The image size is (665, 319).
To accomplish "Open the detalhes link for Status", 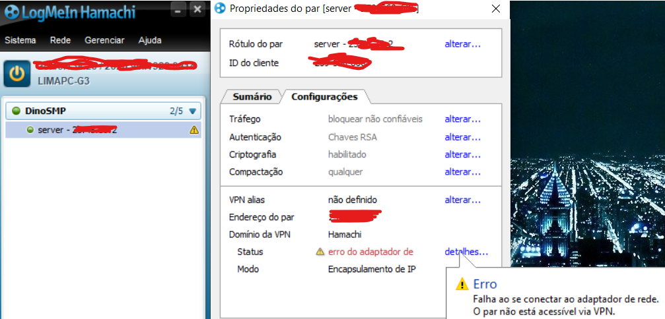I will pos(466,252).
